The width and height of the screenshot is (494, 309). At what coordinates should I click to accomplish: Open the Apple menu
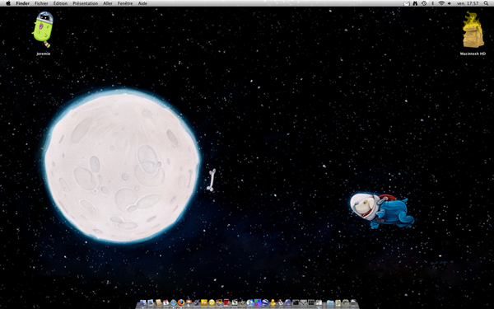point(8,3)
